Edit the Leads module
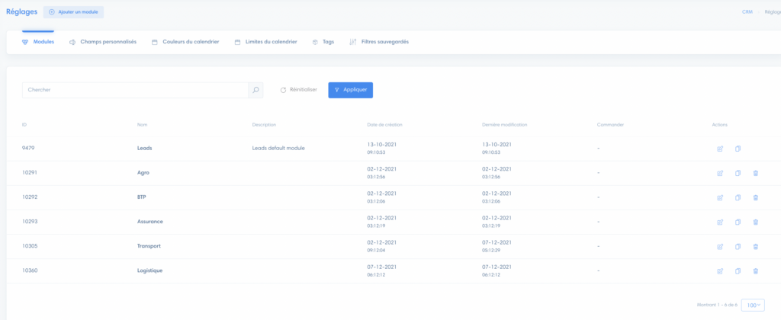This screenshot has width=781, height=320. [x=720, y=149]
